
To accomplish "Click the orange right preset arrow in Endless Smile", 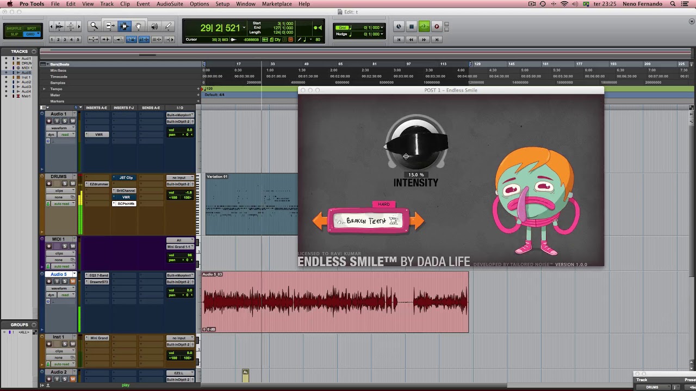I will [x=417, y=221].
